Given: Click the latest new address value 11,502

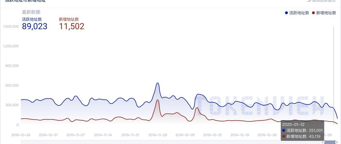Looking at the screenshot, I should pos(72,26).
